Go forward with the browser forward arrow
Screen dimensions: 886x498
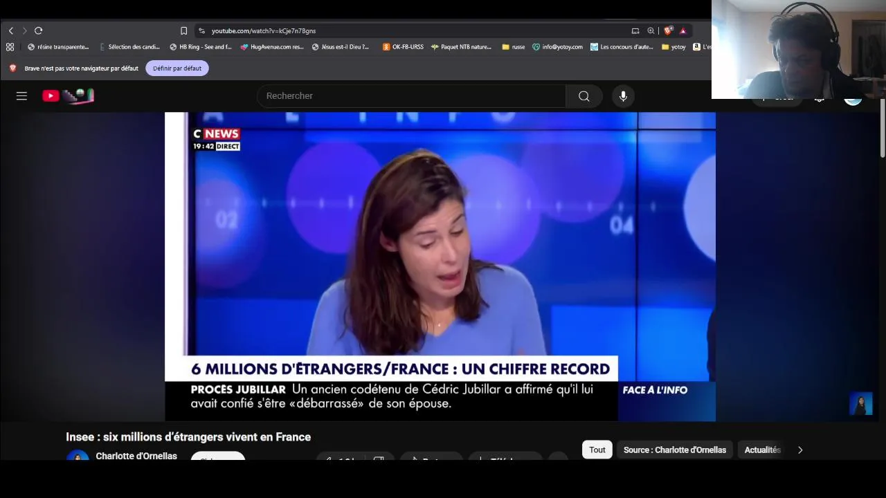click(24, 30)
